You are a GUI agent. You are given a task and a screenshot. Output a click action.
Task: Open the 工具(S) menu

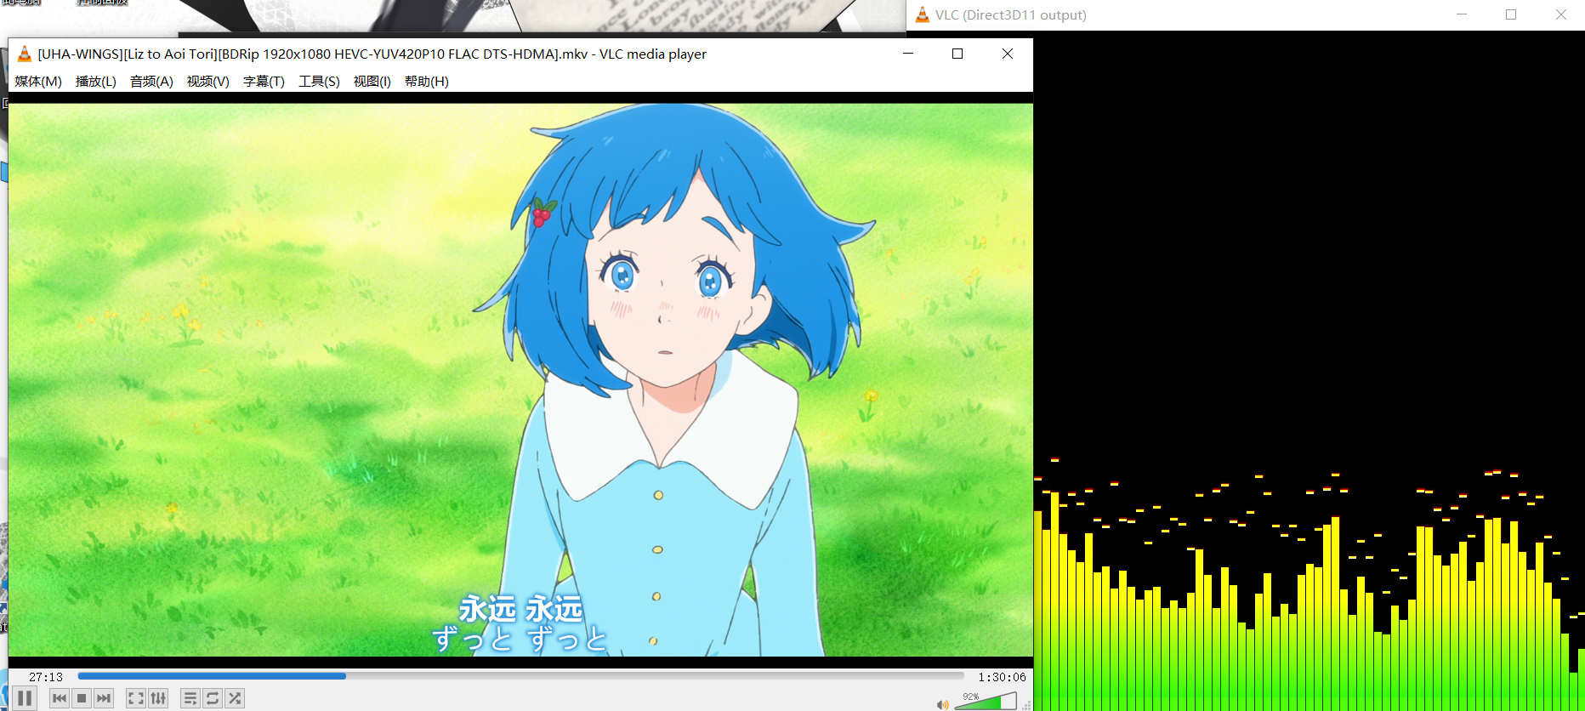tap(319, 82)
